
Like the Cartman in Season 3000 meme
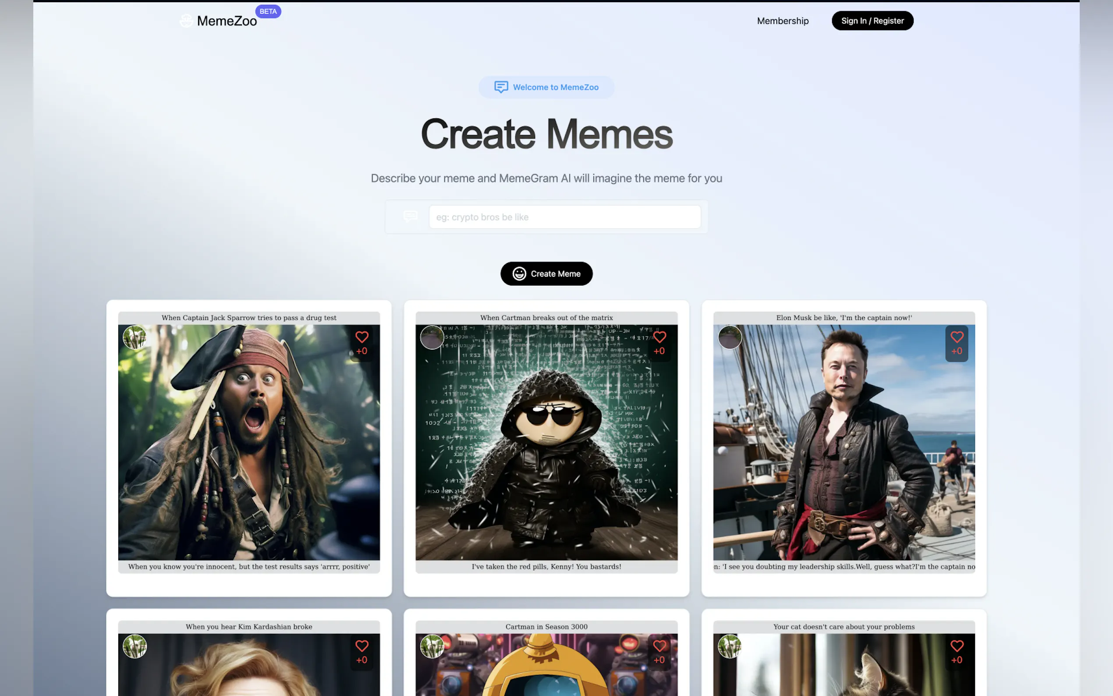point(659,646)
